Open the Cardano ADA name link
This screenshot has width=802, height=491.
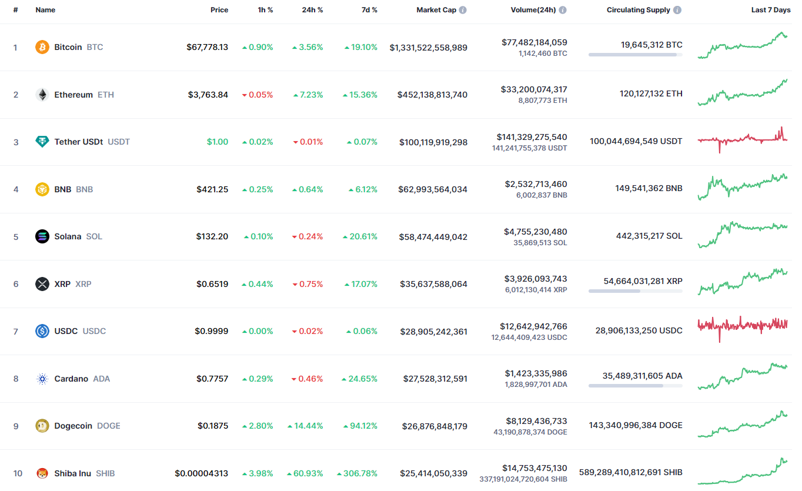(71, 379)
